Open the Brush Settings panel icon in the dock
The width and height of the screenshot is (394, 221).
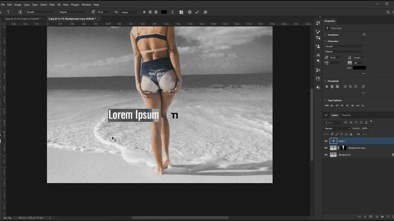318,38
